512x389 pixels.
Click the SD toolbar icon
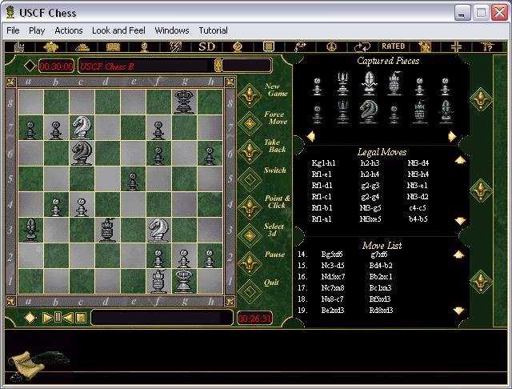[x=206, y=46]
